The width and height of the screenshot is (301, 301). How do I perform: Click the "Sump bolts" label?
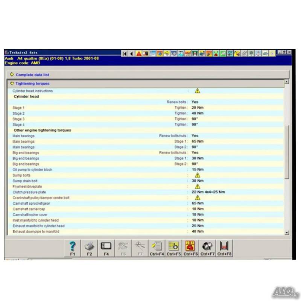pyautogui.click(x=21, y=175)
